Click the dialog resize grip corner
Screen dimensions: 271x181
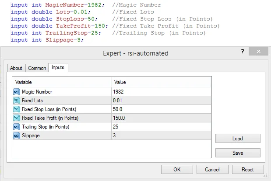coord(265,176)
